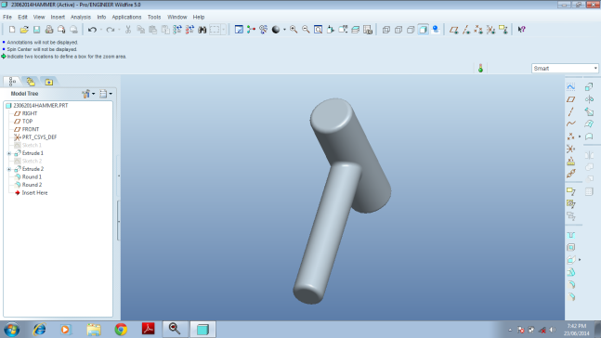Toggle the Spin Center display
The height and width of the screenshot is (338, 601).
(x=251, y=30)
